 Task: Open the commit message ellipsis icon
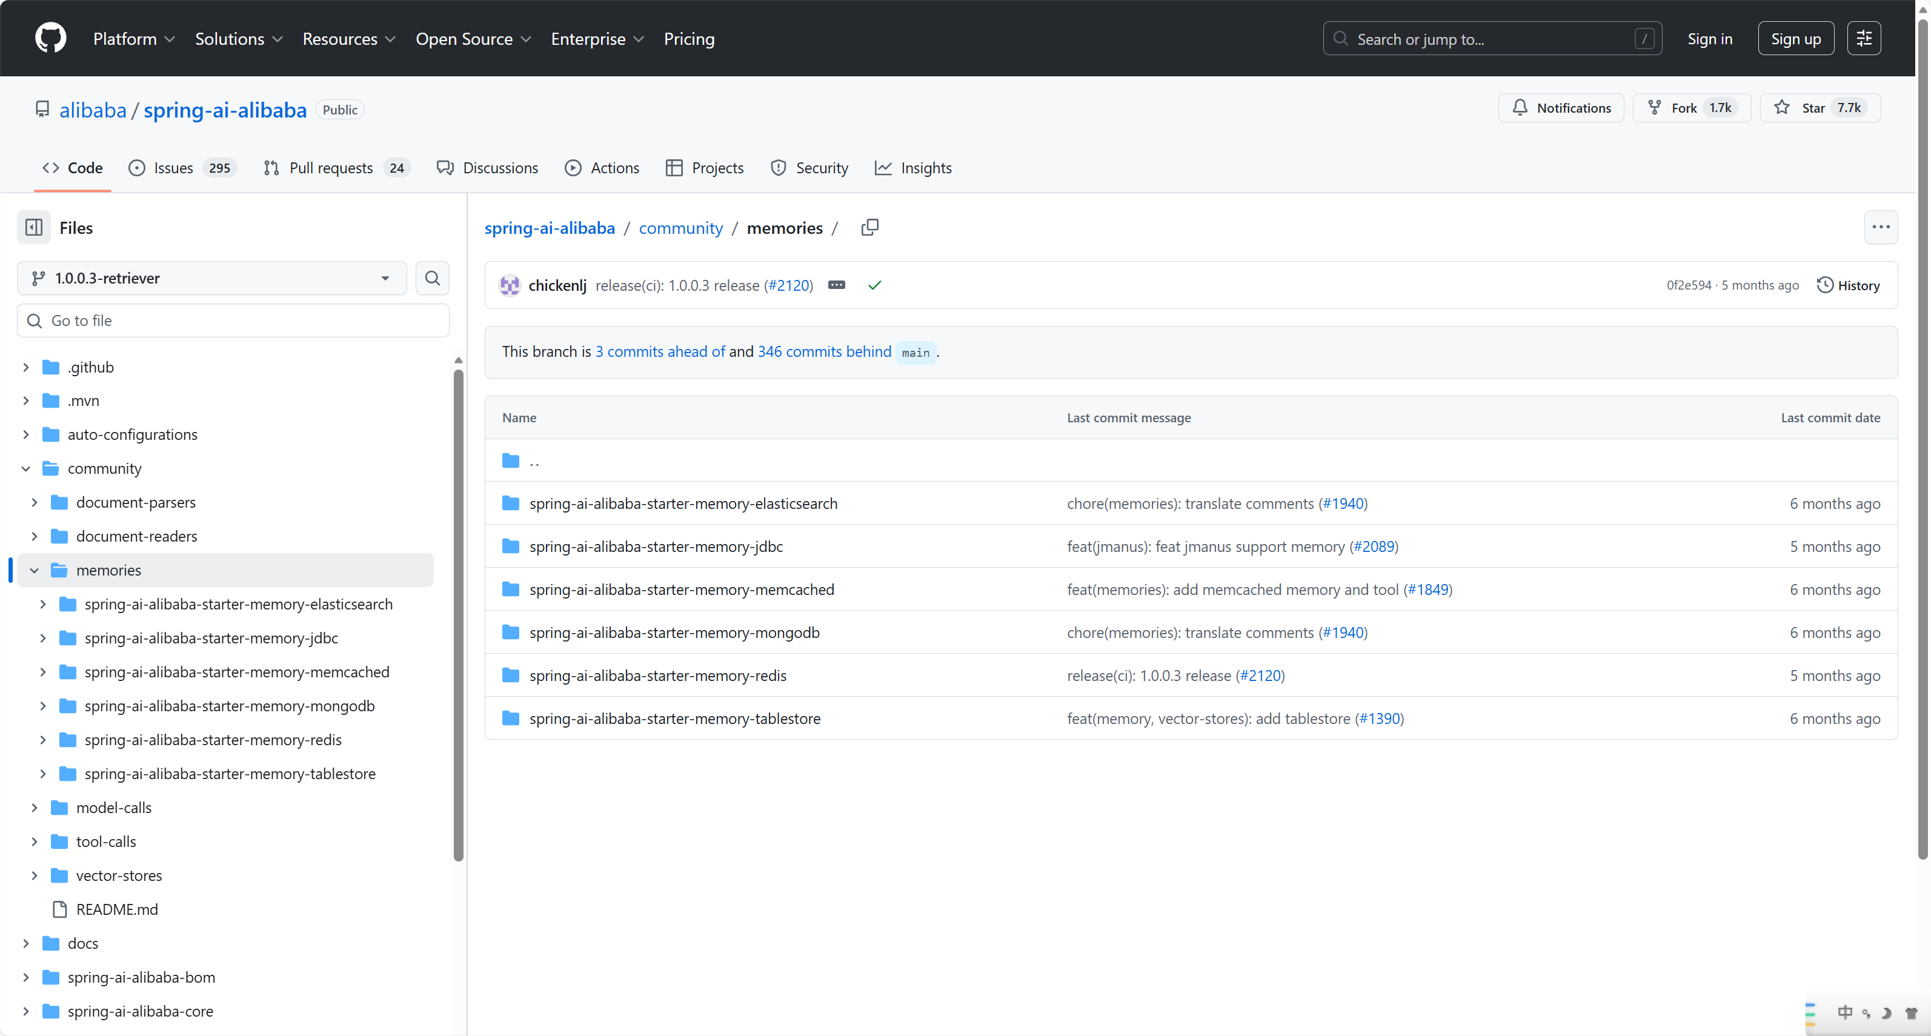[837, 285]
